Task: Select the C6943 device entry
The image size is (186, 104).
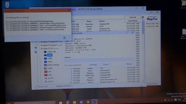Action: click(x=48, y=68)
